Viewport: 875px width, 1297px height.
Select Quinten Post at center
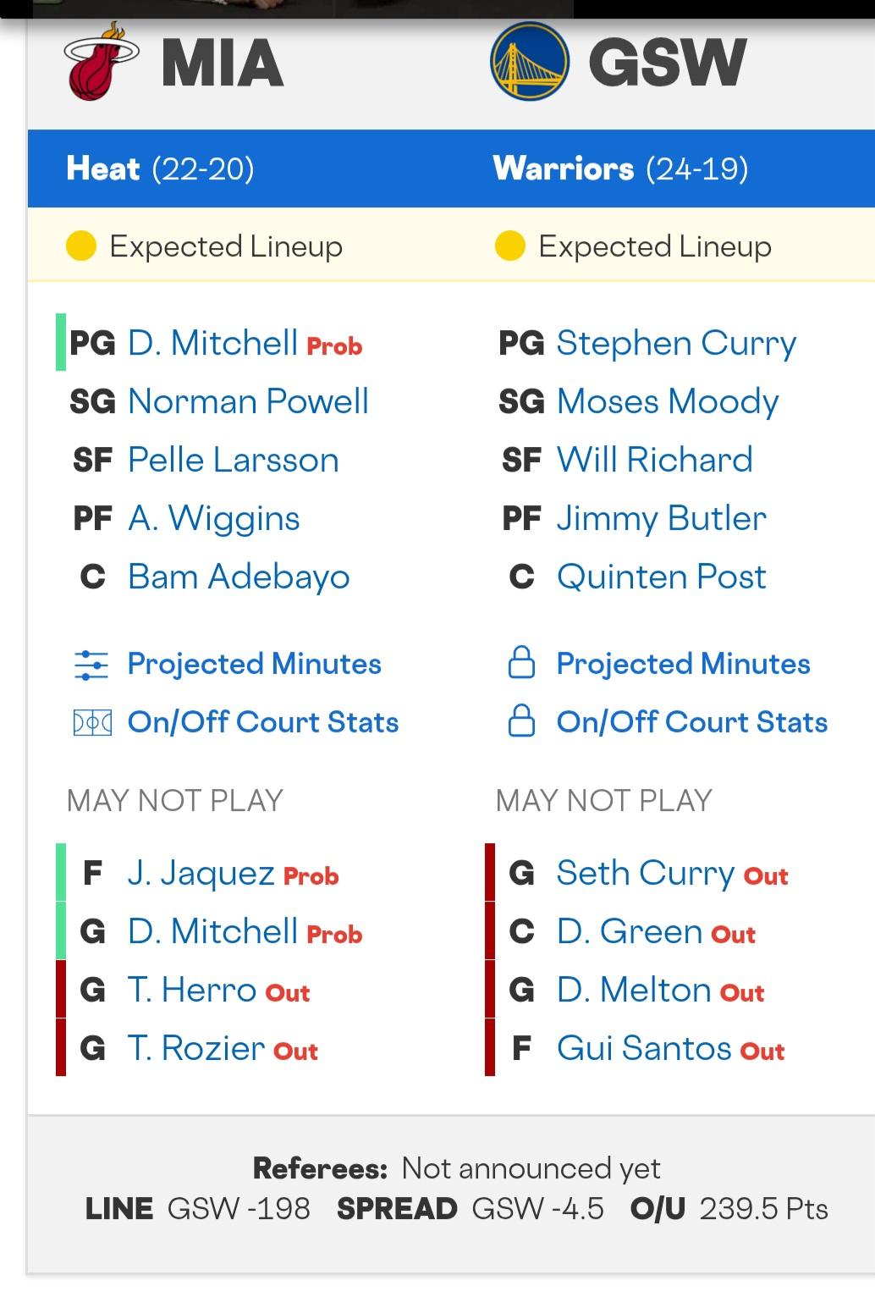click(x=661, y=577)
